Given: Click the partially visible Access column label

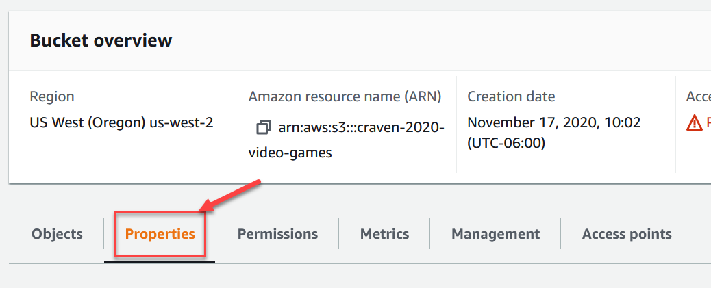Looking at the screenshot, I should click(698, 96).
